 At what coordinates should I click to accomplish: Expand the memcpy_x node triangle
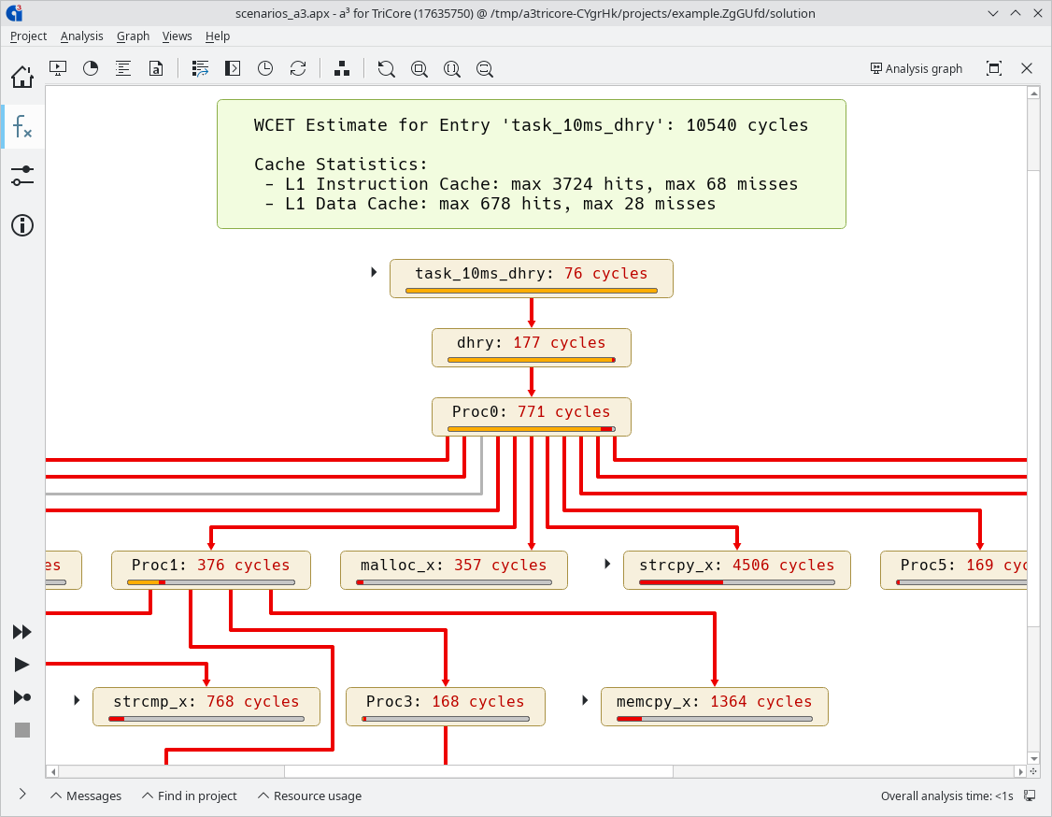coord(585,700)
